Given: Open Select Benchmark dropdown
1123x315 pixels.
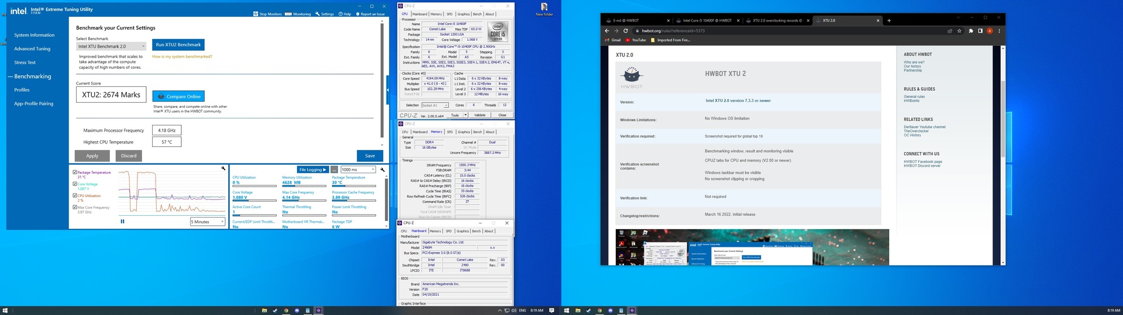Looking at the screenshot, I should 111,46.
